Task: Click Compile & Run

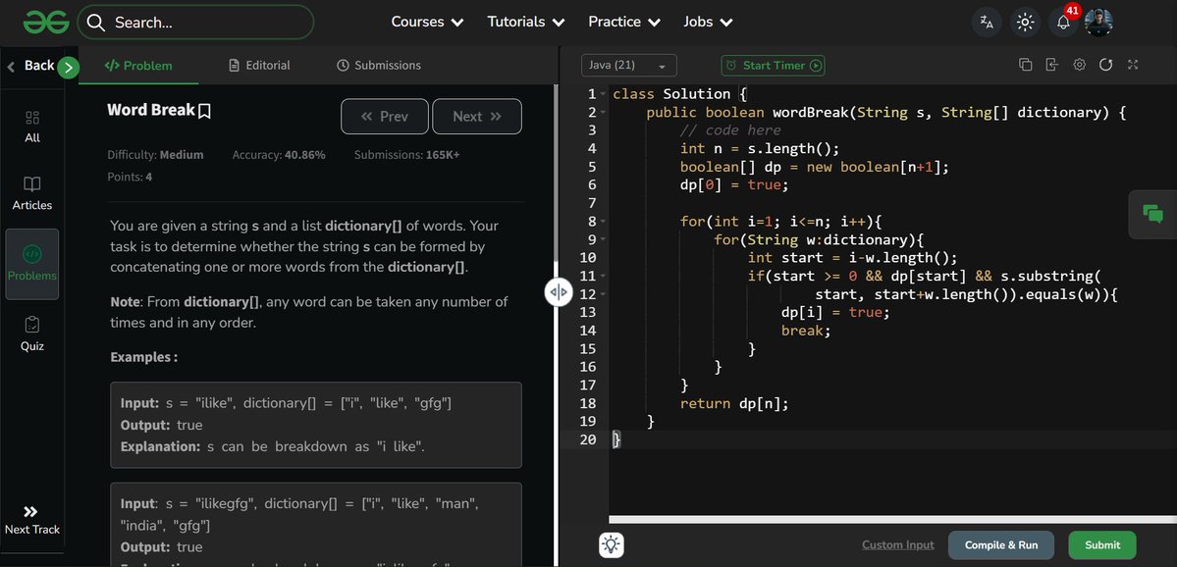Action: click(x=1000, y=544)
